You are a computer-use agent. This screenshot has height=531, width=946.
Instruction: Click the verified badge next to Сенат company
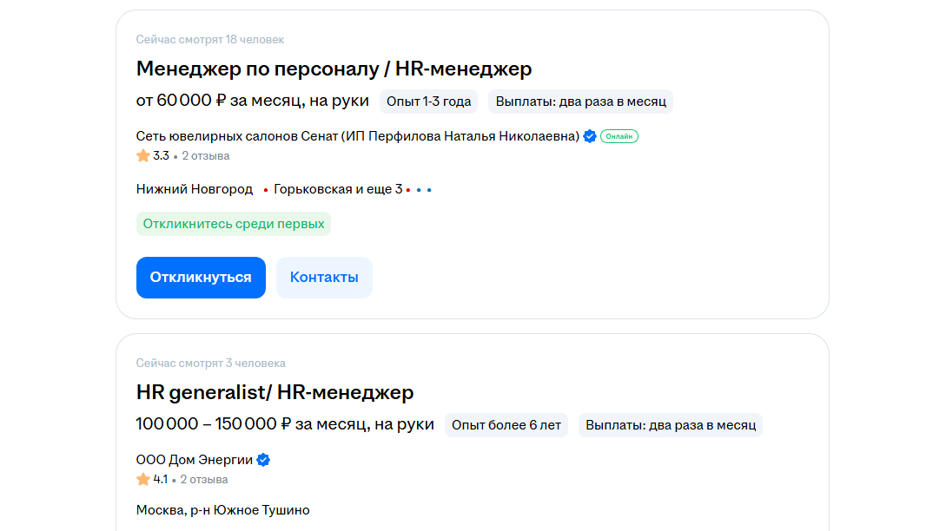(x=590, y=136)
